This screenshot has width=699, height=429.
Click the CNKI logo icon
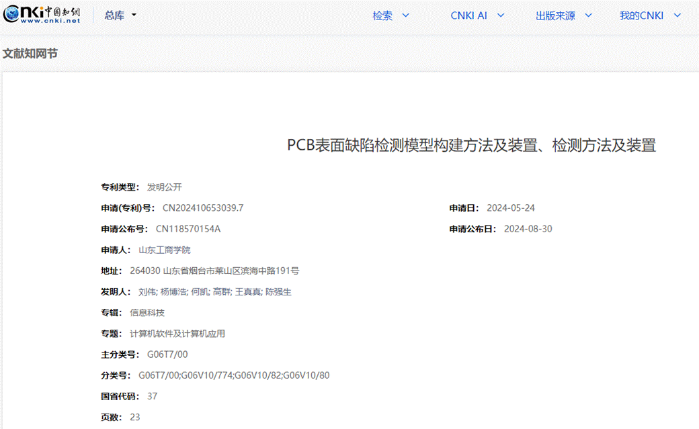click(42, 15)
